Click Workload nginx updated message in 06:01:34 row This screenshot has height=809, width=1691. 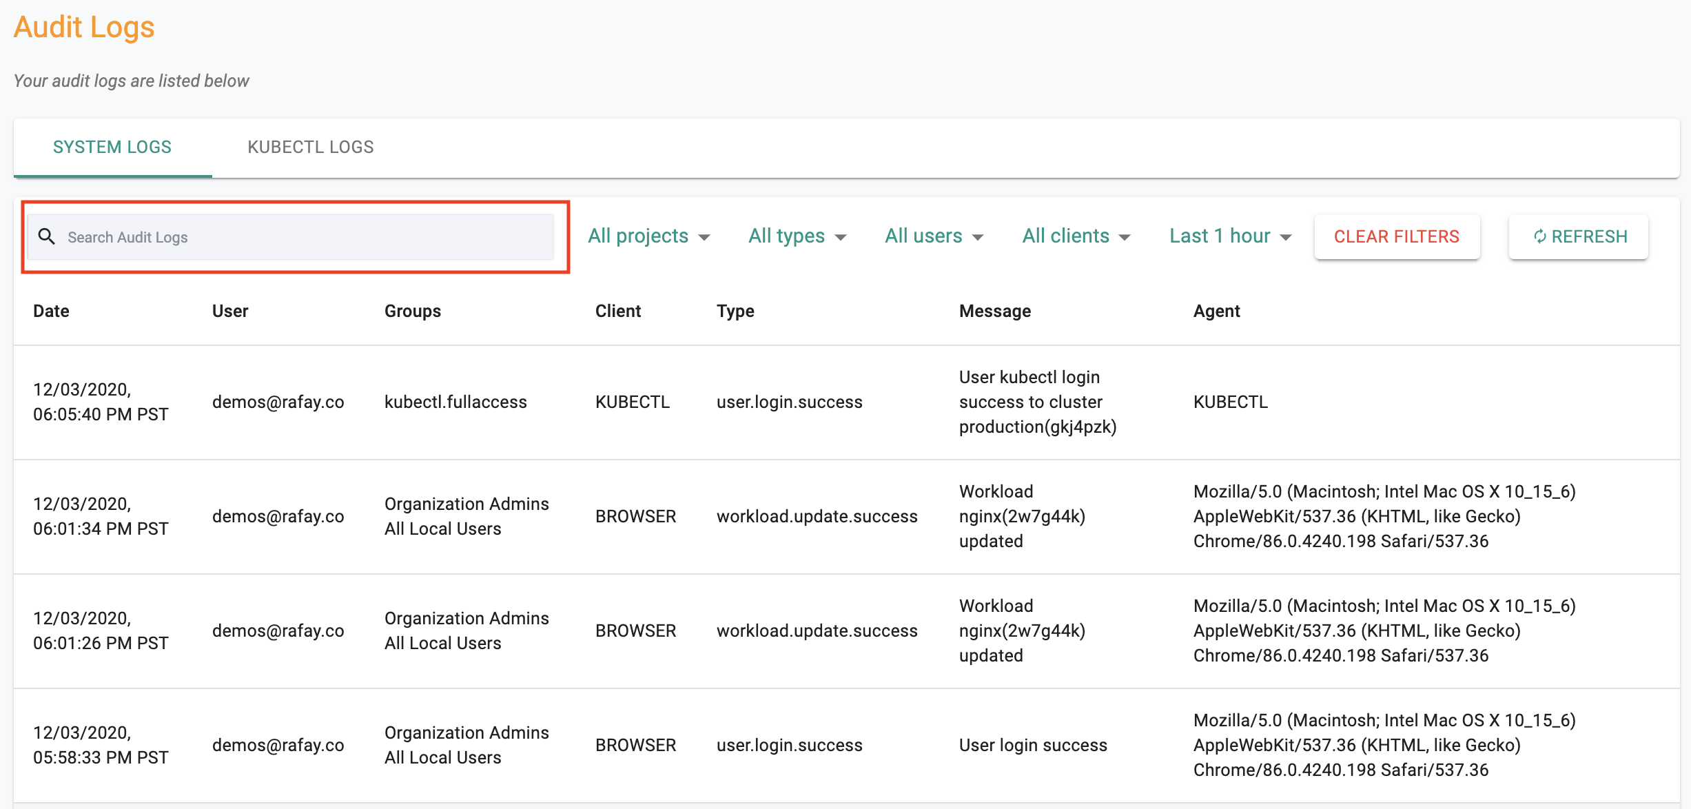1022,516
